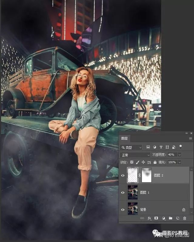194x242 pixels.
Task: Add a layer mask from bottom bar
Action: 156,218
